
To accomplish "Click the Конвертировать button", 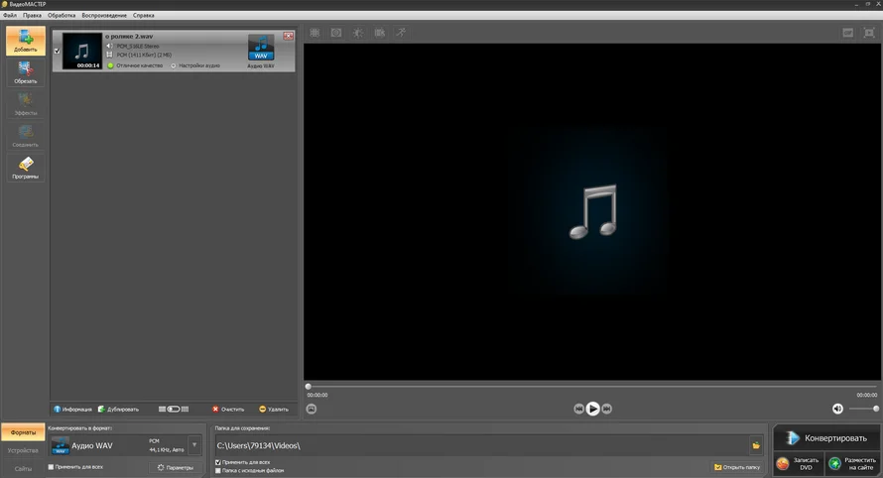I will 825,437.
